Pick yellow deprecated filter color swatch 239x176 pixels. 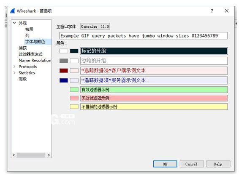coord(74,107)
